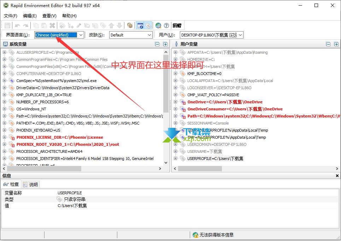Open the 用户 user dropdown
The image size is (341, 241).
pos(240,35)
